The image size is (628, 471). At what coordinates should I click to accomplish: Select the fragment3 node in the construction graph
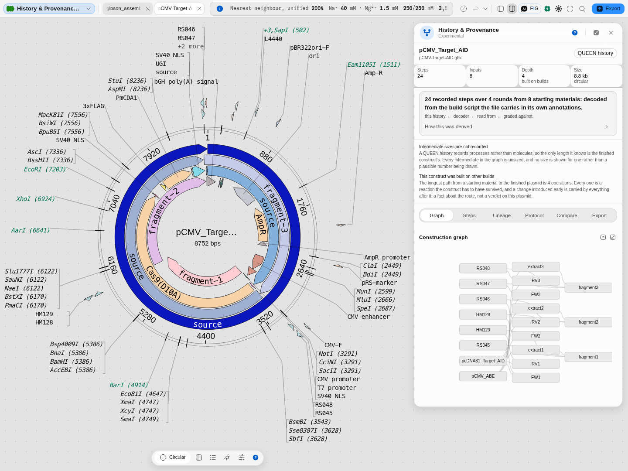(x=588, y=287)
